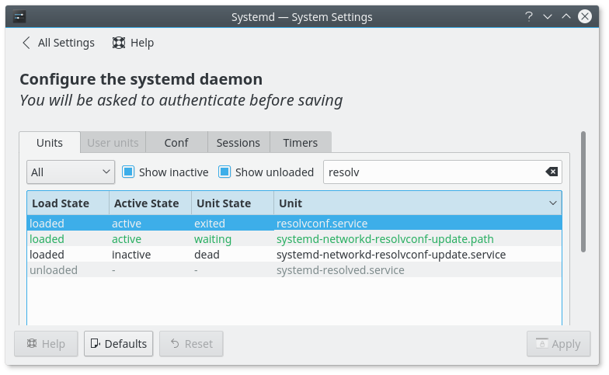This screenshot has height=375, width=609.
Task: Open the Timers tab
Action: coord(300,143)
